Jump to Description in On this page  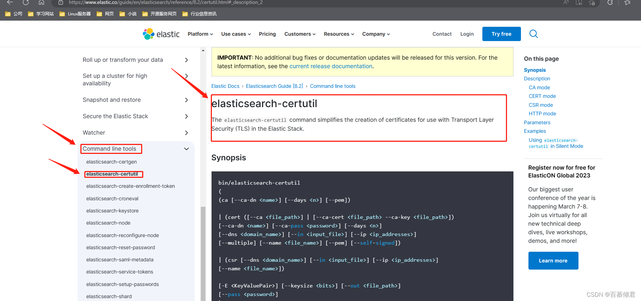click(x=537, y=79)
